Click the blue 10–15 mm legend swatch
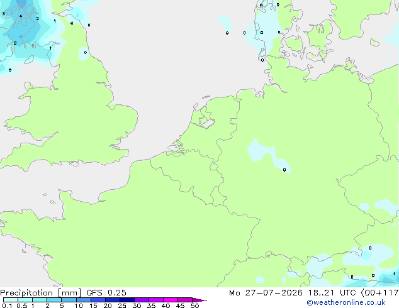The image size is (399, 308). 84,300
